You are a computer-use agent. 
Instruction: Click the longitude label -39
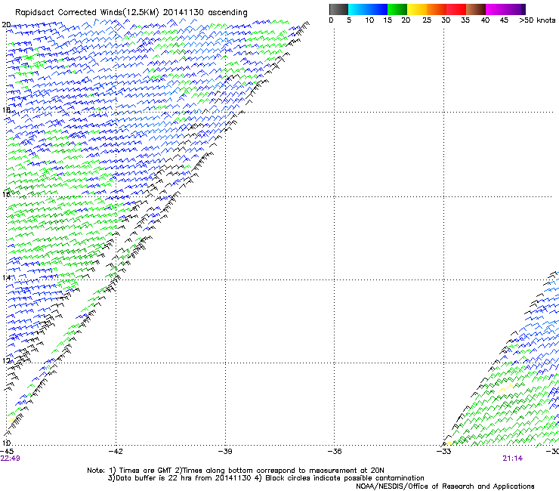click(225, 452)
